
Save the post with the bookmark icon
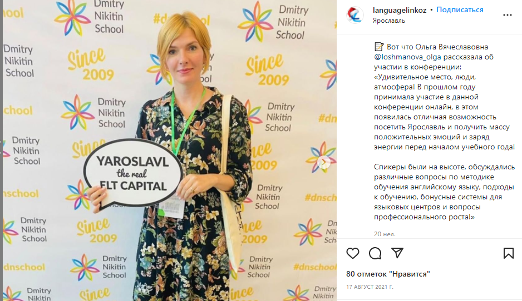point(508,253)
